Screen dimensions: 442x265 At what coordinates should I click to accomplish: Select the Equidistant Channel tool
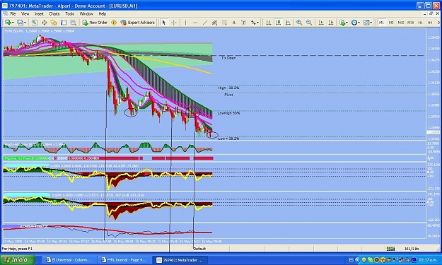pos(214,23)
